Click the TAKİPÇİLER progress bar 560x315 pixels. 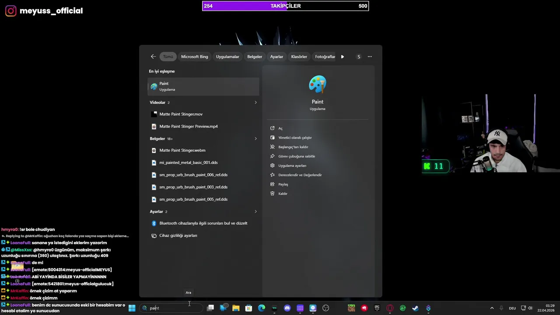click(x=285, y=6)
